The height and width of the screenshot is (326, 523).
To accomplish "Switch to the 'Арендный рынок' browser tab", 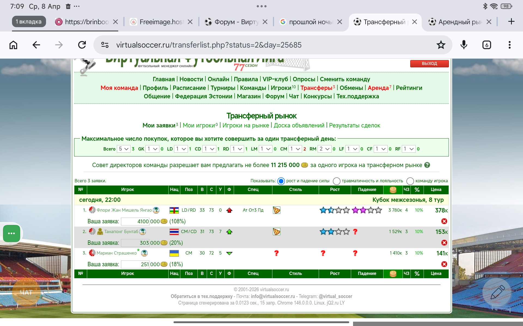I will (459, 22).
